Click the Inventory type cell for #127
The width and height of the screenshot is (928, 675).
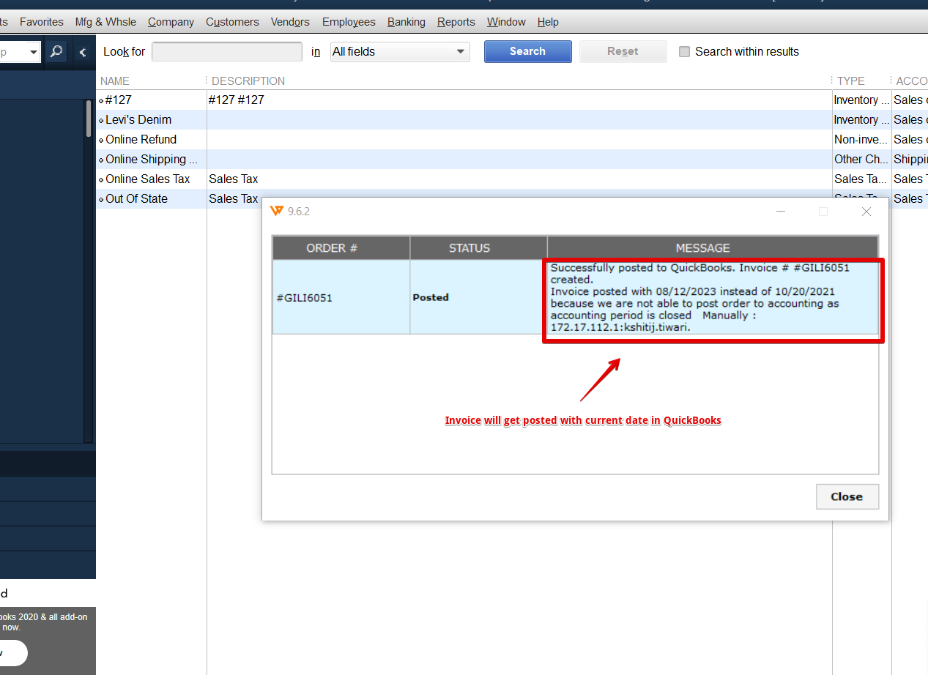coord(861,100)
